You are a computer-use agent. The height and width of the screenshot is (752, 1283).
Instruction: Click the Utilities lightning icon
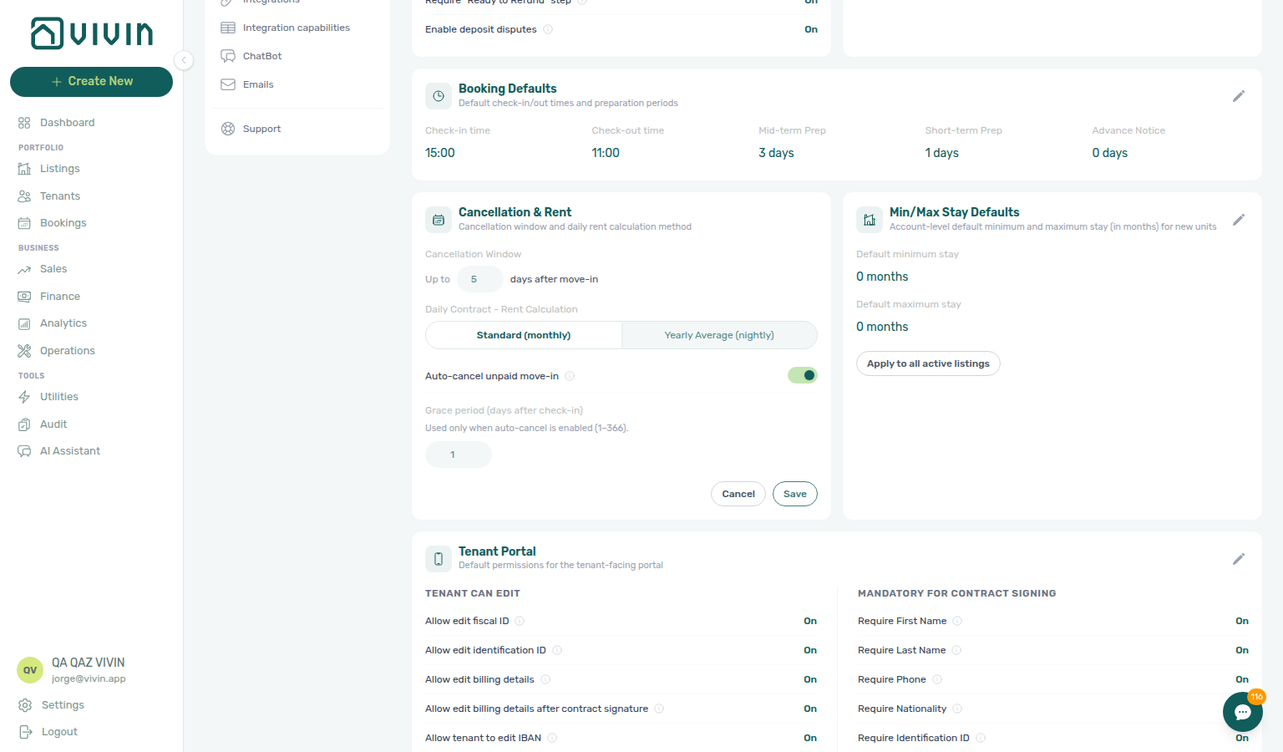click(24, 397)
